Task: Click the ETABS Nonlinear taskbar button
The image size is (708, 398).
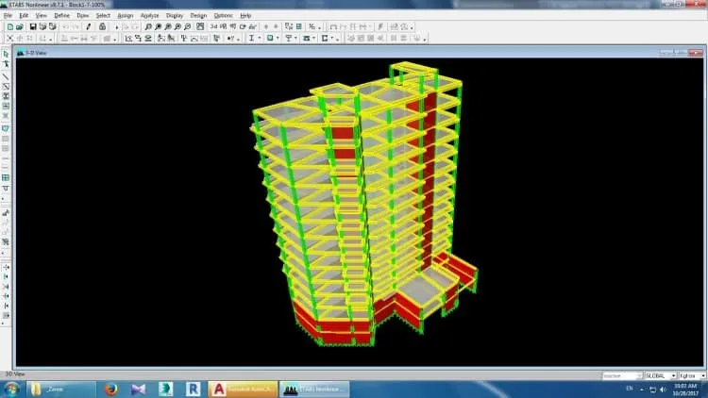Action: click(314, 389)
